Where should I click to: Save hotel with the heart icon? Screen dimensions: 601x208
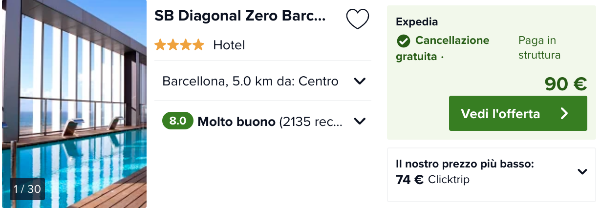[x=358, y=19]
